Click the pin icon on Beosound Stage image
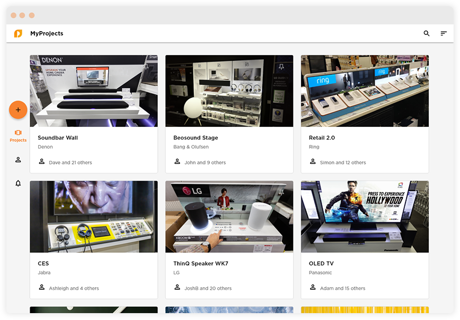 coord(281,67)
